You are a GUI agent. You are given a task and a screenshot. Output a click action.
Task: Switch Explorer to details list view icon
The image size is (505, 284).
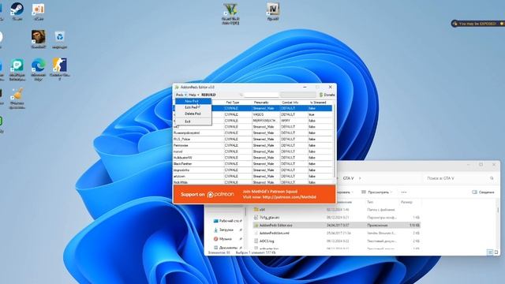pyautogui.click(x=490, y=252)
